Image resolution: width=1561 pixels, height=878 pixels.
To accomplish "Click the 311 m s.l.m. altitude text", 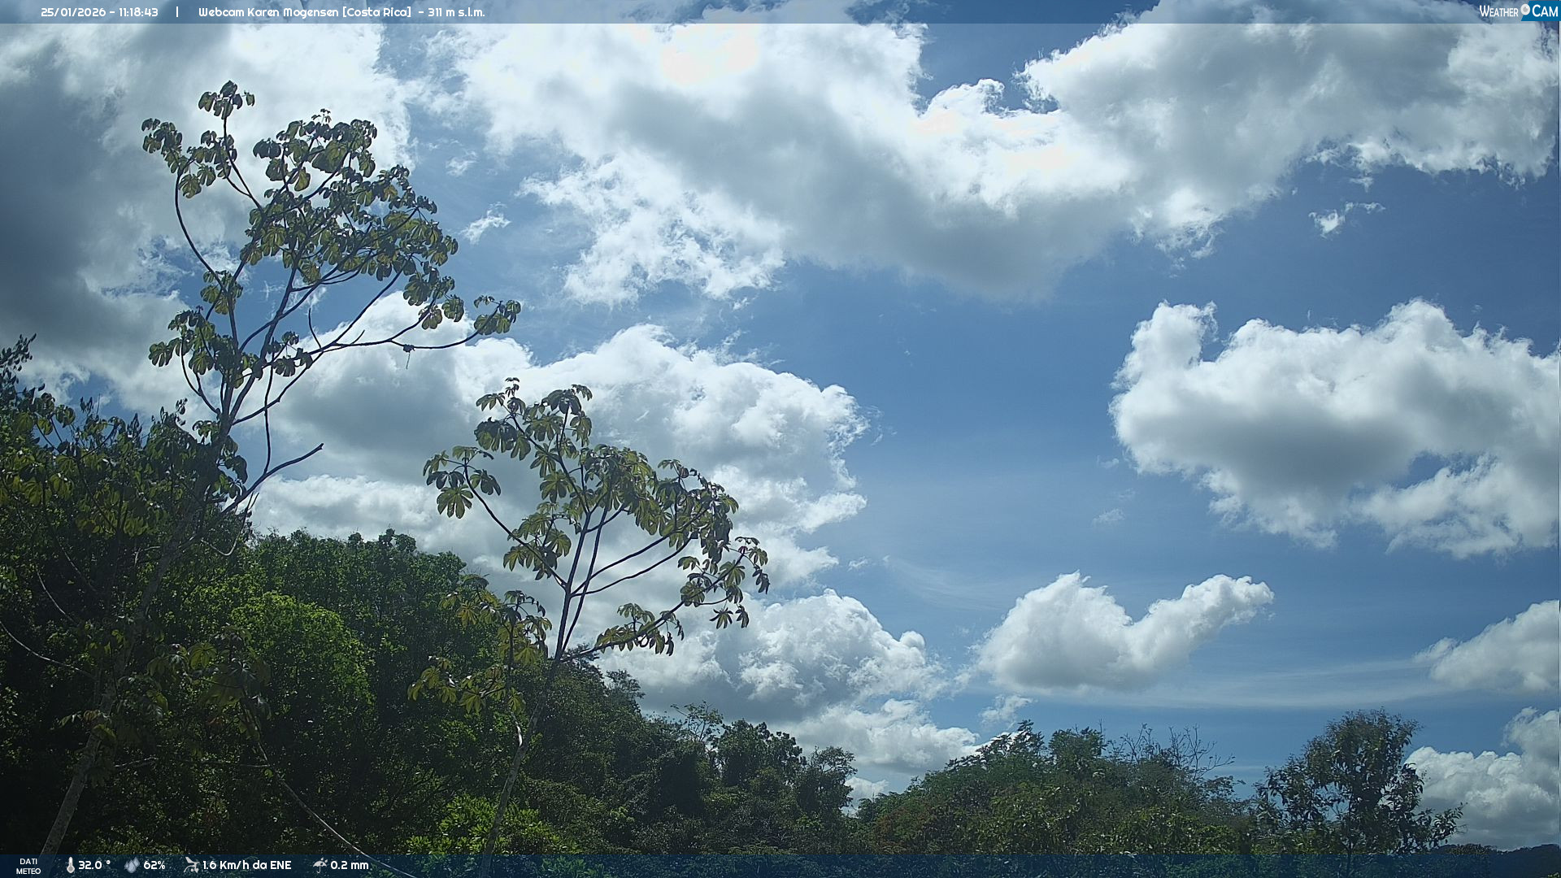I will 456,12.
